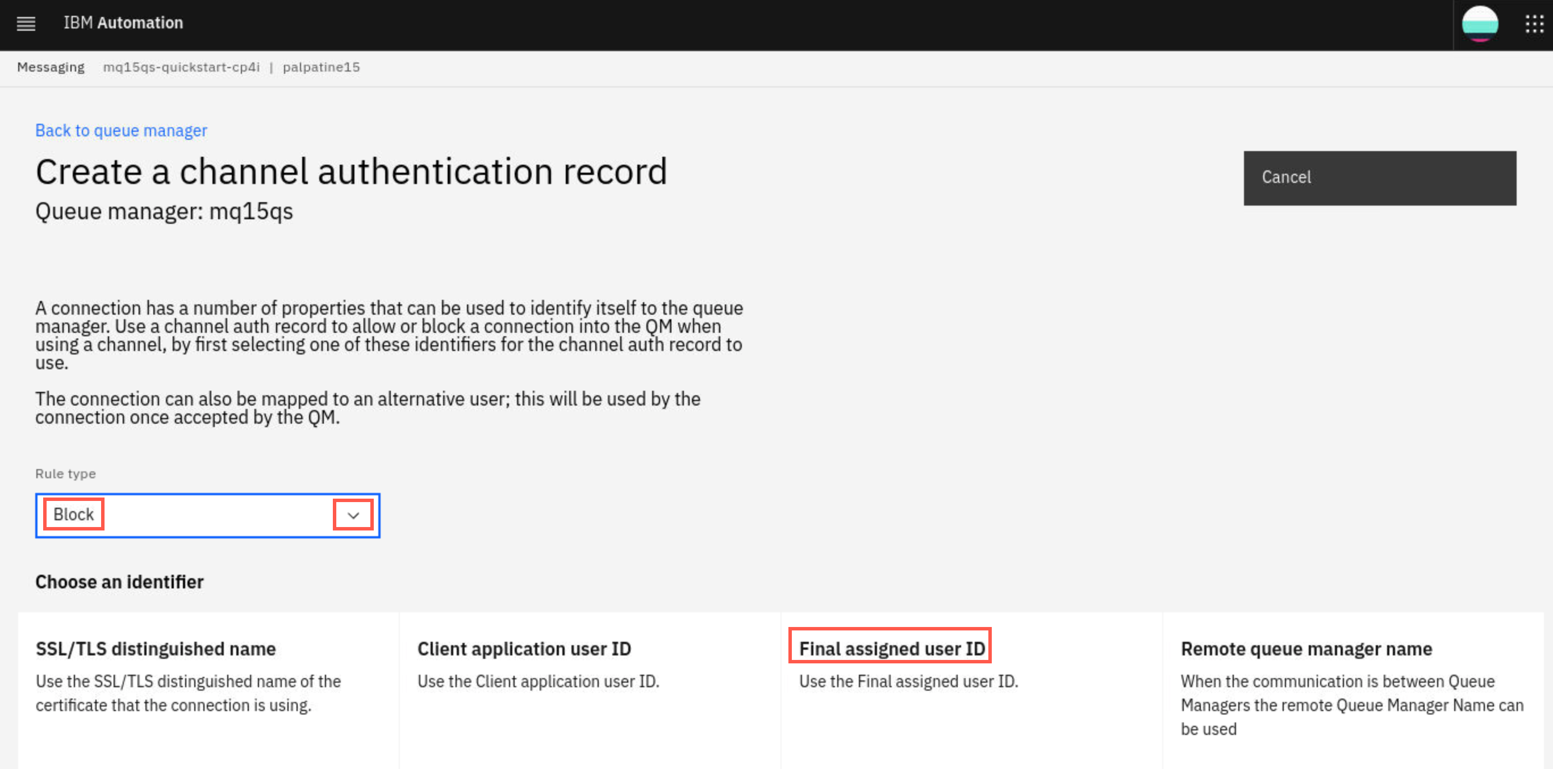This screenshot has width=1553, height=769.
Task: Click the Use the Final assigned user ID description
Action: tap(908, 681)
